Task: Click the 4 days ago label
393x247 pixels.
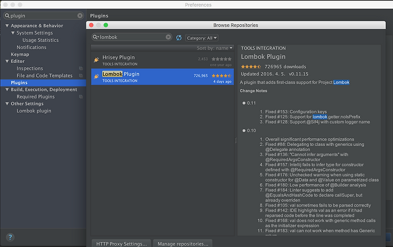Action: 222,81
